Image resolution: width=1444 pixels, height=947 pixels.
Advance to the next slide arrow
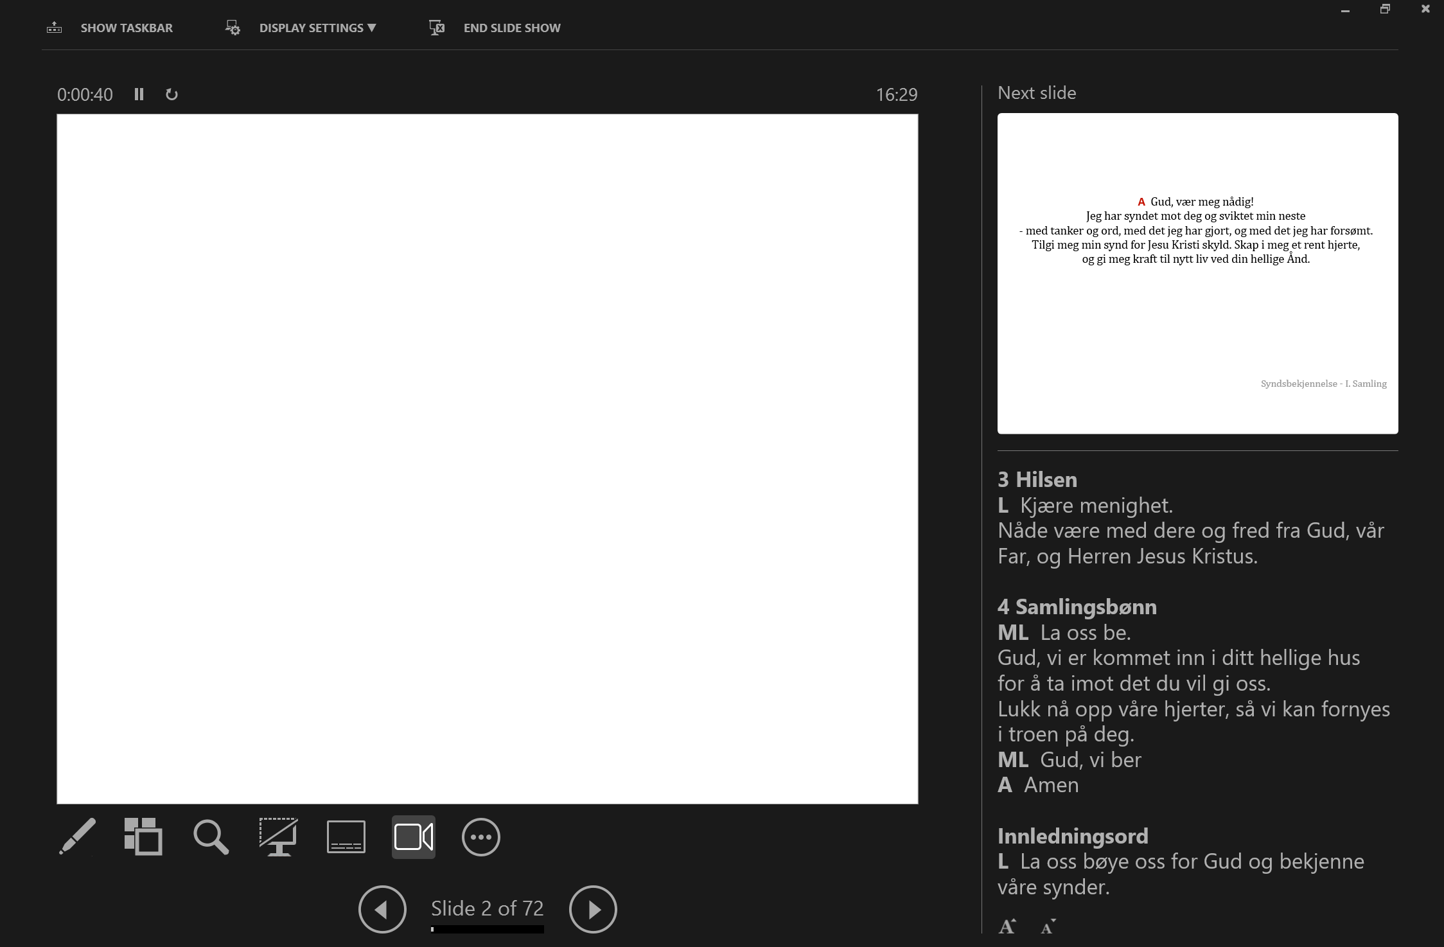593,909
